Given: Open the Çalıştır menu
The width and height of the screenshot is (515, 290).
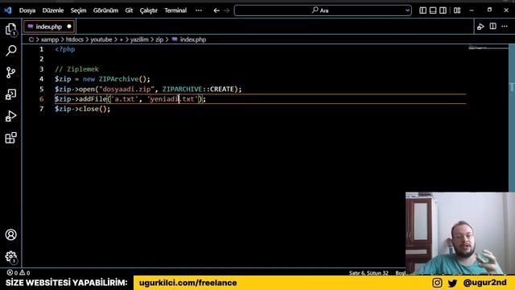Looking at the screenshot, I should point(148,10).
